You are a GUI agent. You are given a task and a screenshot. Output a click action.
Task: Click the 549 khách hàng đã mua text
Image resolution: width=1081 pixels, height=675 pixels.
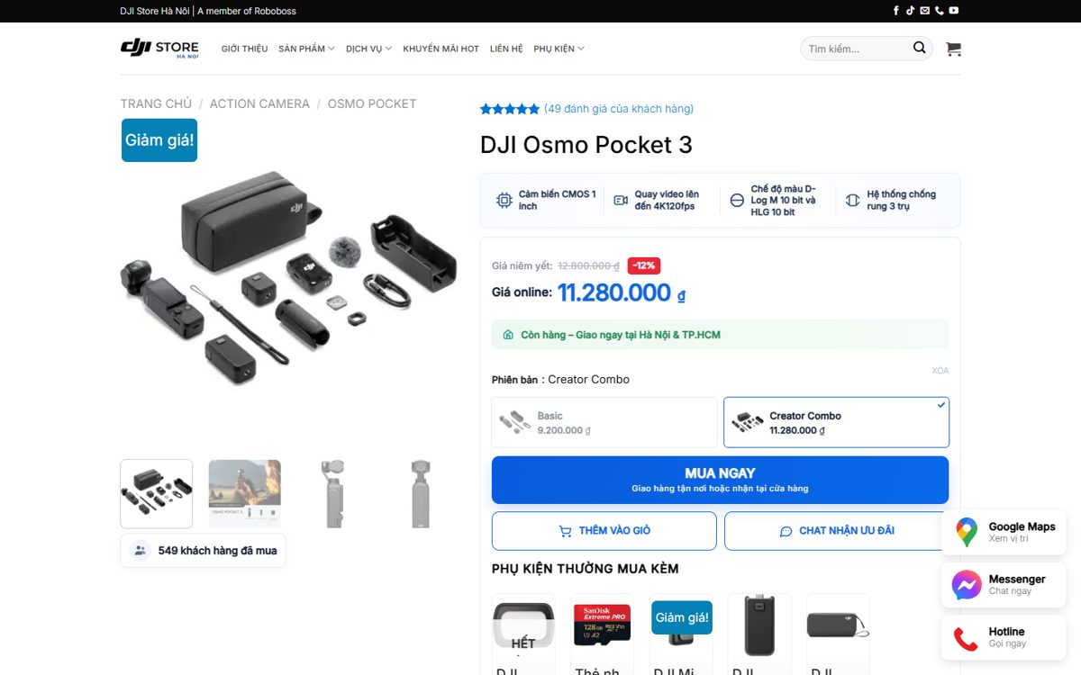[x=217, y=551]
